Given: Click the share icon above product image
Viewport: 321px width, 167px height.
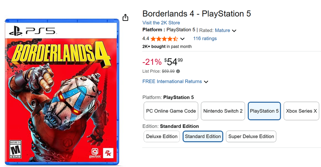Looking at the screenshot, I should (125, 18).
